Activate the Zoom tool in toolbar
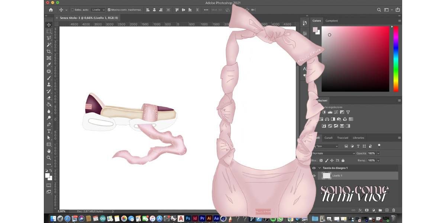This screenshot has height=223, width=446. point(49,158)
